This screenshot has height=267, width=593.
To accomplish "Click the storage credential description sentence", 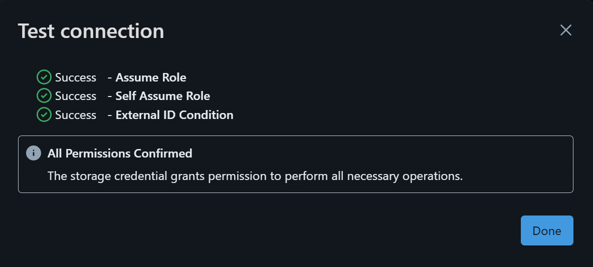I will (255, 176).
